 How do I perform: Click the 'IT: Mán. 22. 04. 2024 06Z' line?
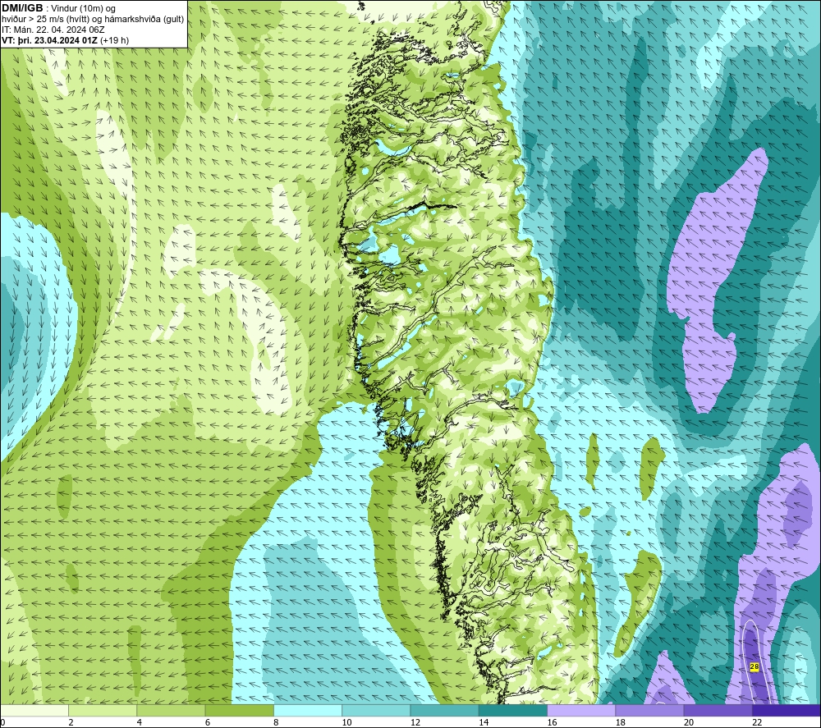(53, 30)
